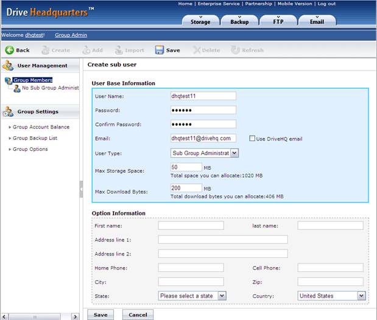The width and height of the screenshot is (377, 320).
Task: Click the Group Settings panel icon
Action: click(8, 112)
